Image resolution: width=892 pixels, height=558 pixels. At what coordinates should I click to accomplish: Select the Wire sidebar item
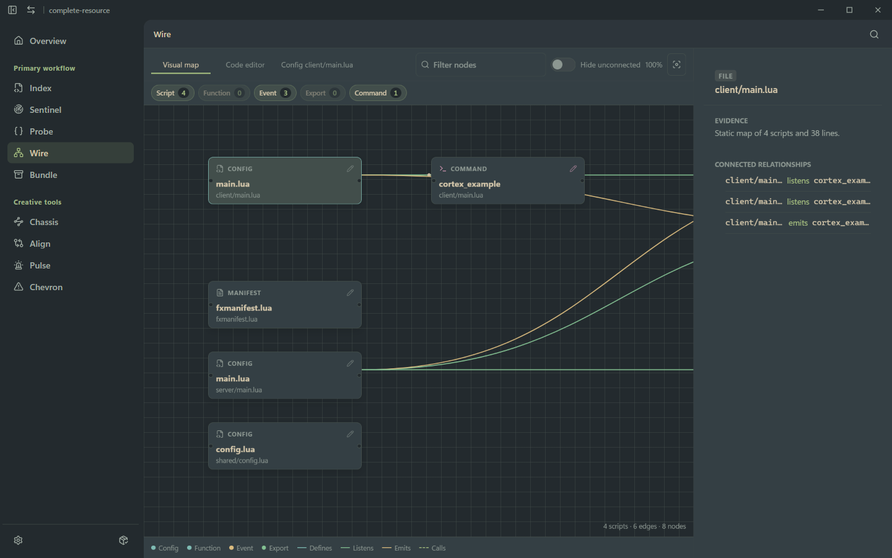pos(71,153)
